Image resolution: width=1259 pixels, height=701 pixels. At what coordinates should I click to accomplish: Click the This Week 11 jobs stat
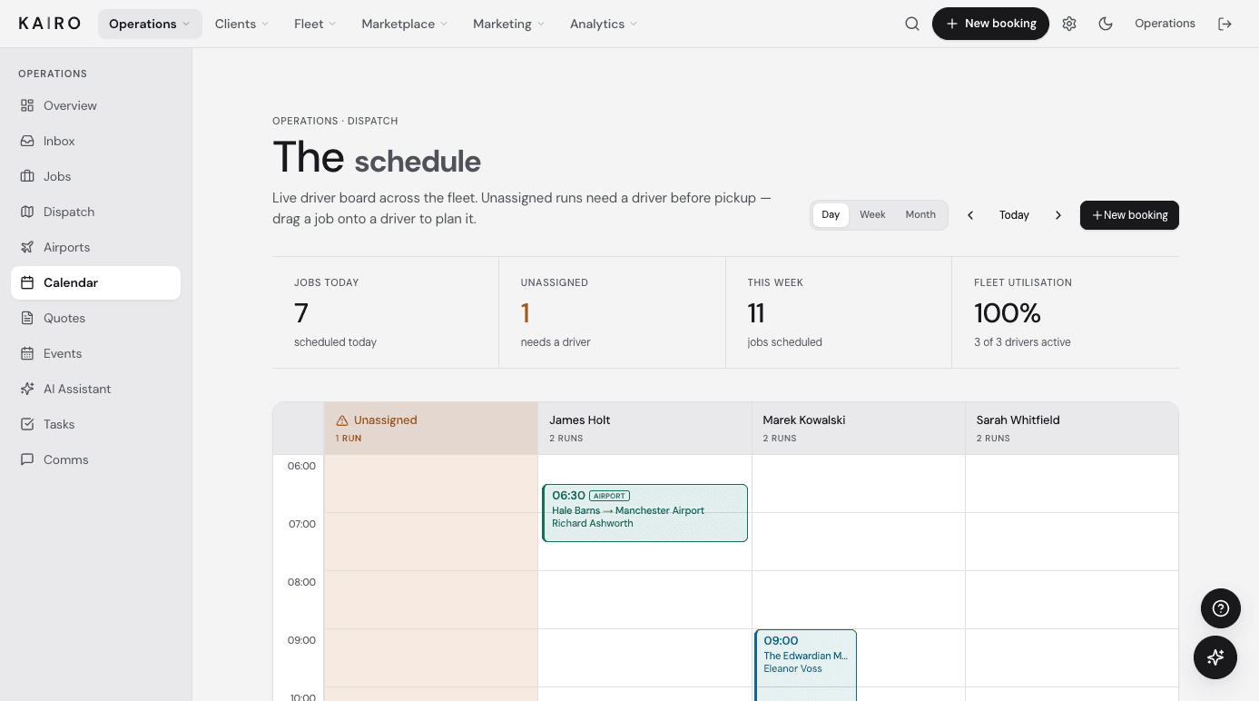point(839,312)
